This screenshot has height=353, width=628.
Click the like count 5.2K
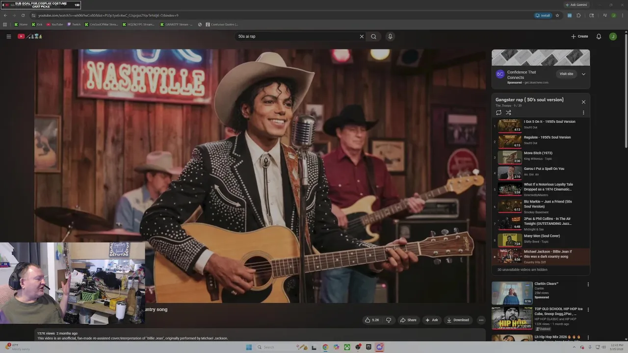375,320
